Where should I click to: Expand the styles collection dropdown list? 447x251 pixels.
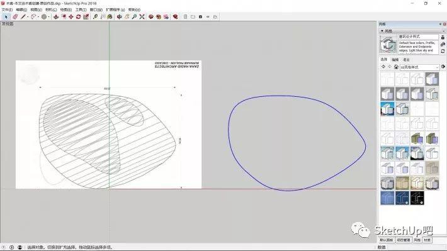(437, 67)
